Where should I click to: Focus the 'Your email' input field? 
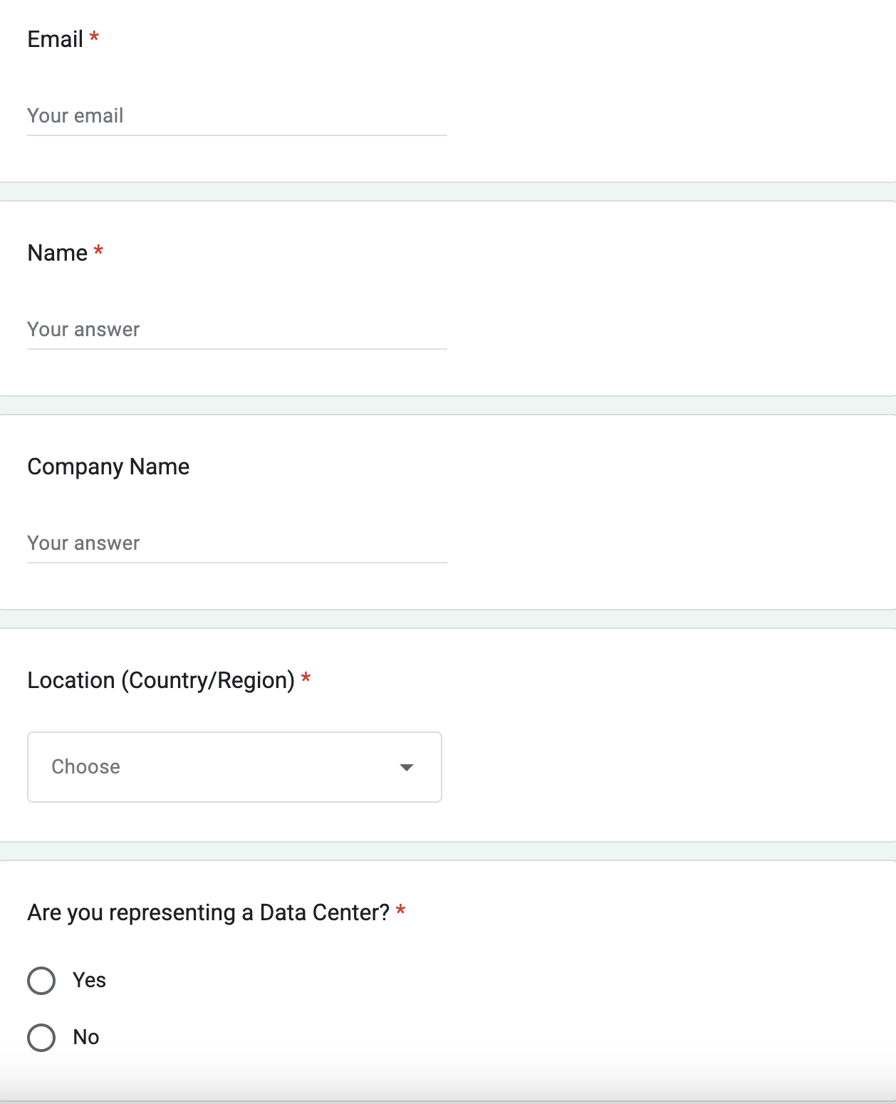click(x=237, y=115)
